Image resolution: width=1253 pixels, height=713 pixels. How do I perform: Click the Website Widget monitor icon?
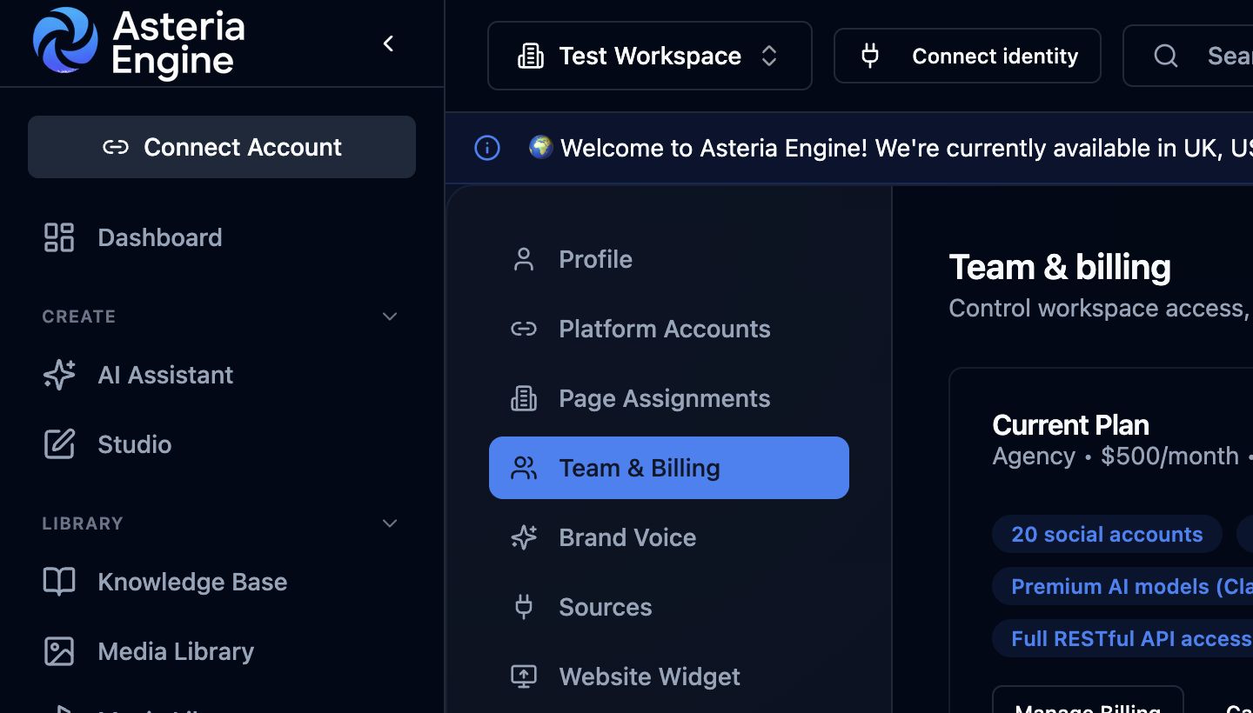524,676
